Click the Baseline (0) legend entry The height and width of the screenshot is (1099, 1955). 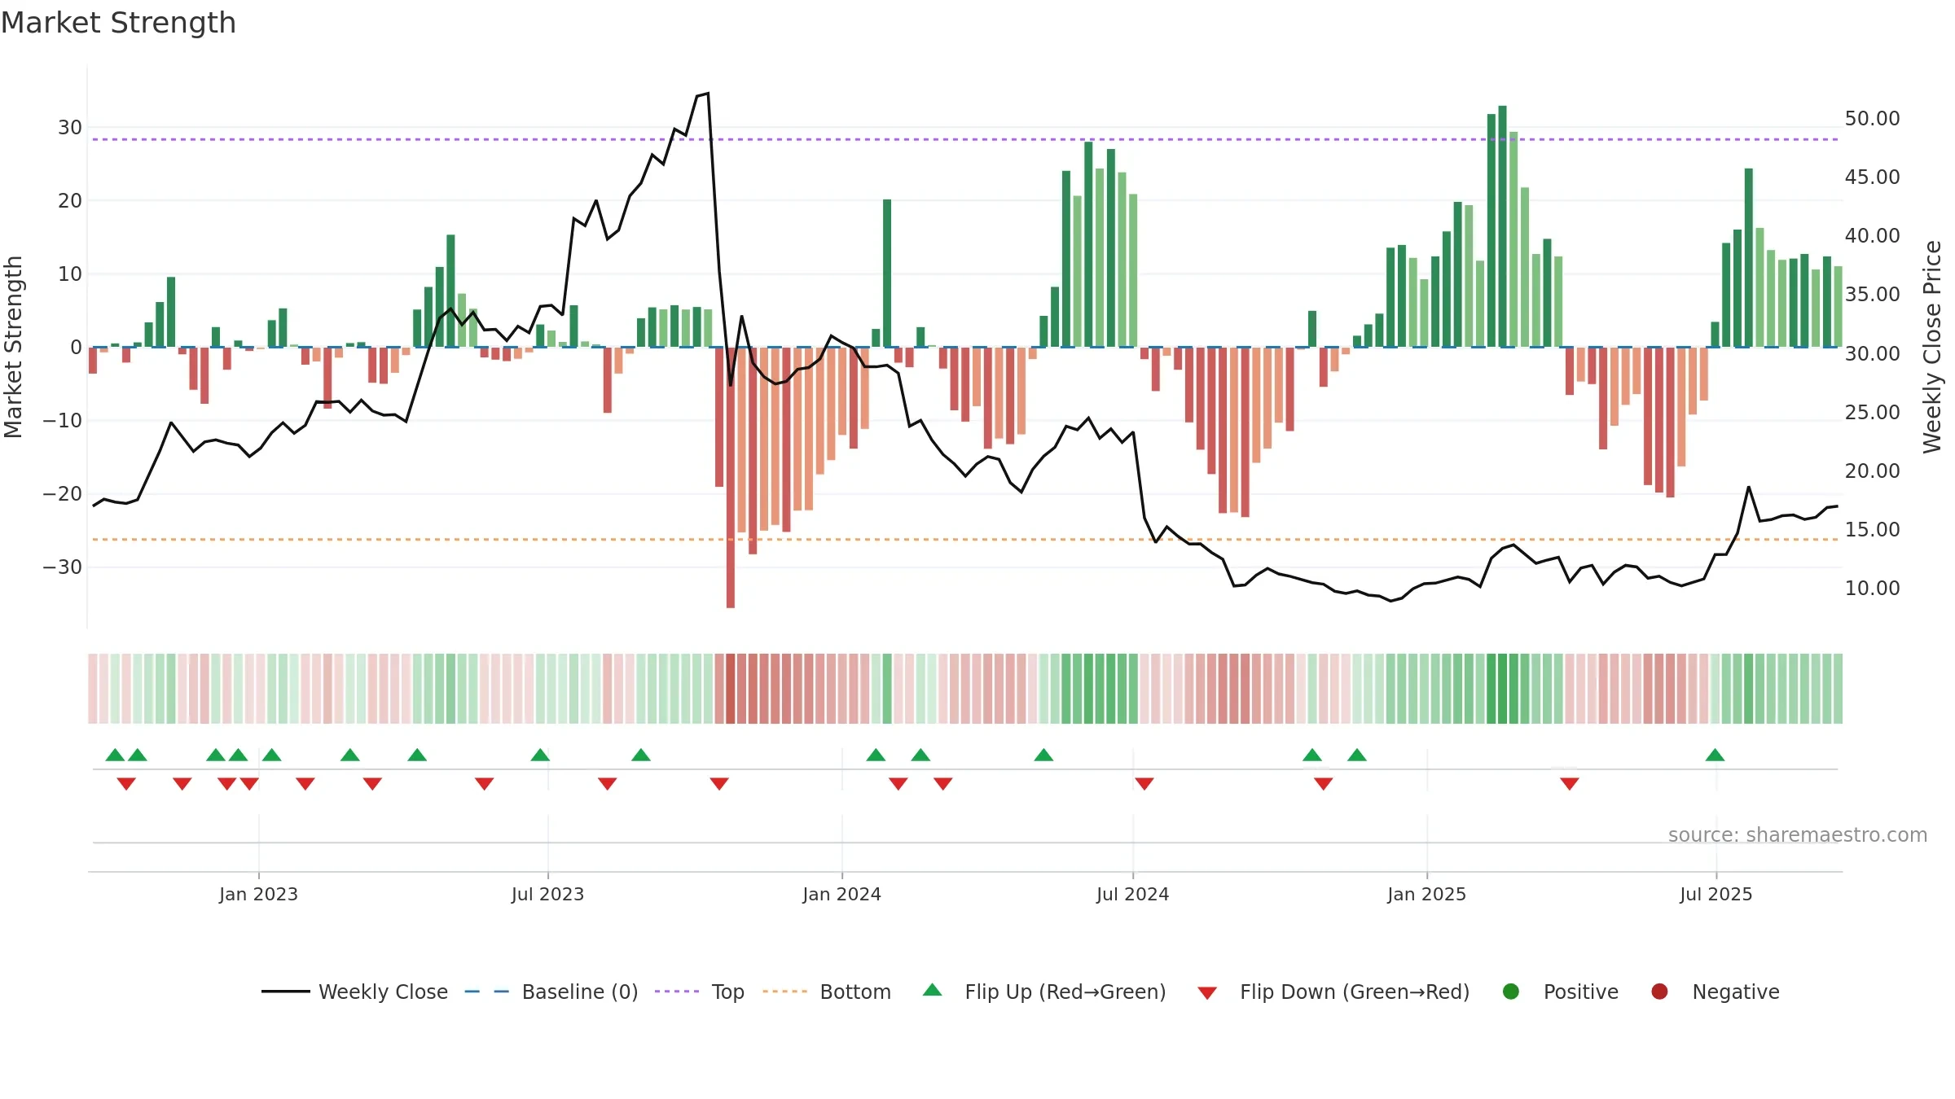[551, 992]
